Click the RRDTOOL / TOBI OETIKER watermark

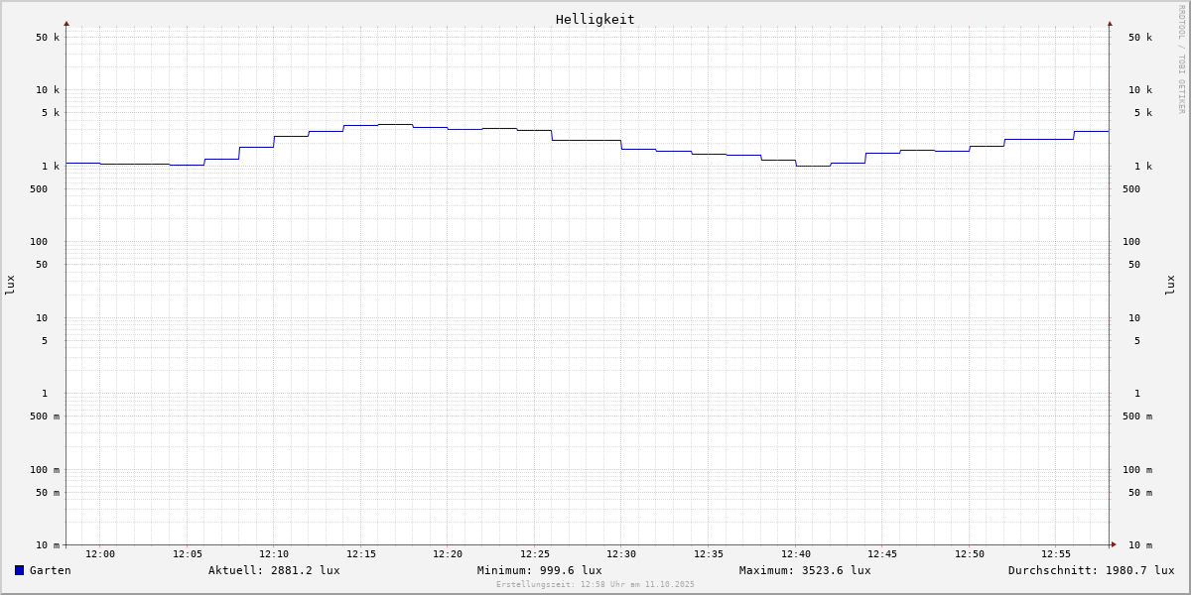[1181, 59]
